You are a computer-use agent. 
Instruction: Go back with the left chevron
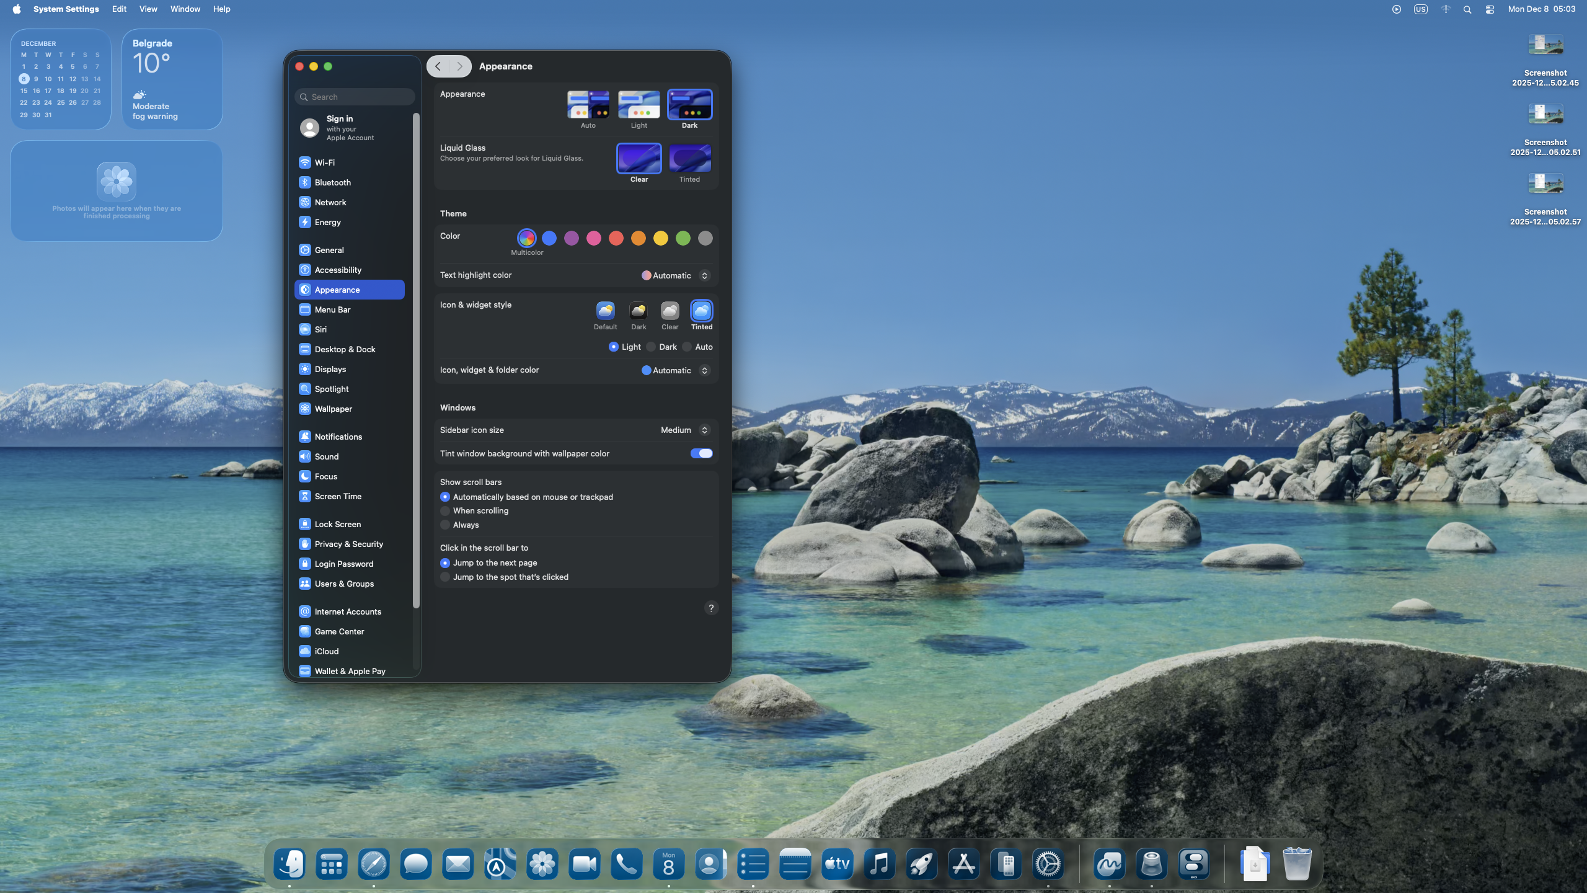pyautogui.click(x=438, y=66)
